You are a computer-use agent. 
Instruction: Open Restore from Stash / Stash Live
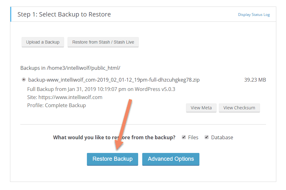[x=103, y=42]
